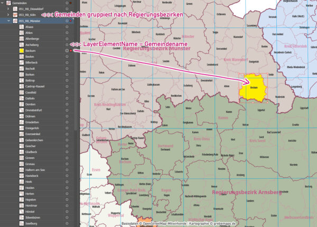The image size is (317, 227).
Task: Select the 051_RB_Düsseldorf layer name
Action: coord(31,9)
